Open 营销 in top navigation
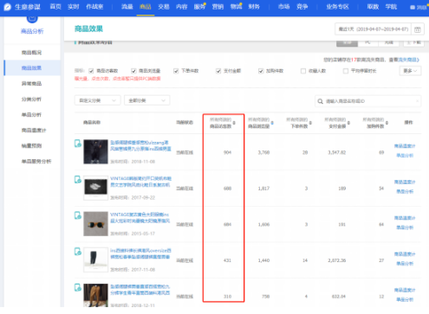The width and height of the screenshot is (429, 314). pos(218,7)
